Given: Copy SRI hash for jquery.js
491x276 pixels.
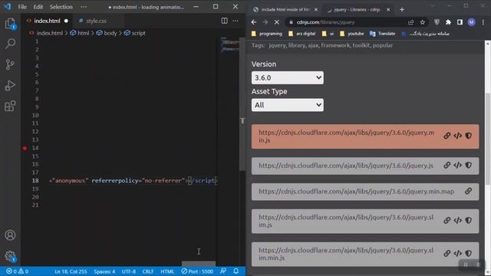Looking at the screenshot, I should pos(469,166).
